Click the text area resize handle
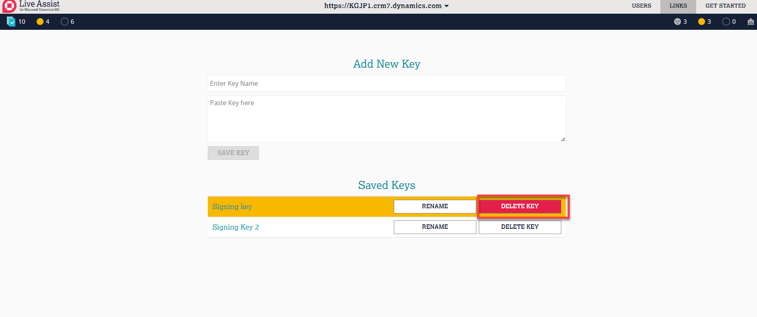 [x=563, y=139]
